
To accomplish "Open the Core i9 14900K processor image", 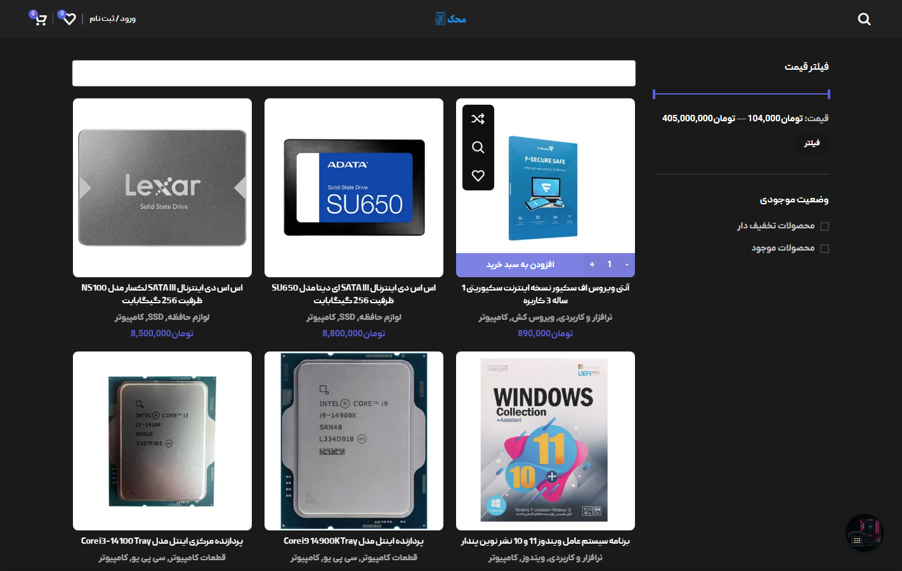I will (x=353, y=440).
